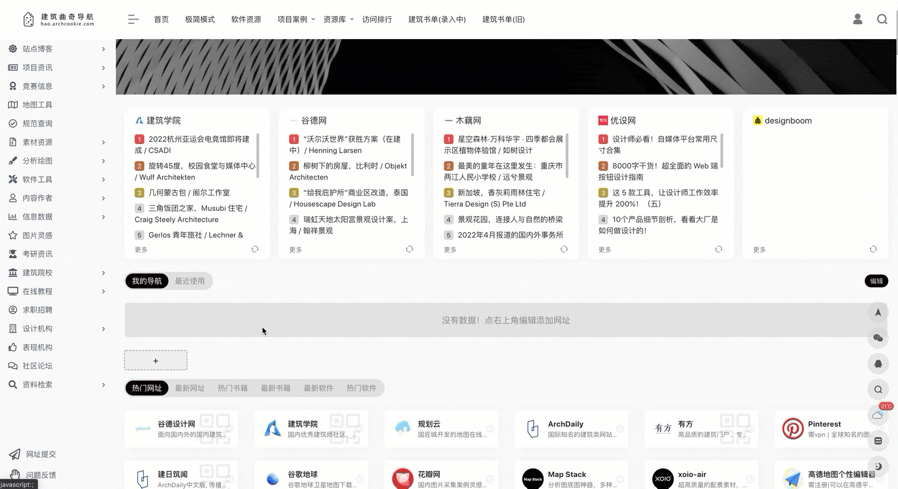The width and height of the screenshot is (898, 489).
Task: Open article 景观花园，连接人与自然的桥梁
Action: pyautogui.click(x=510, y=220)
